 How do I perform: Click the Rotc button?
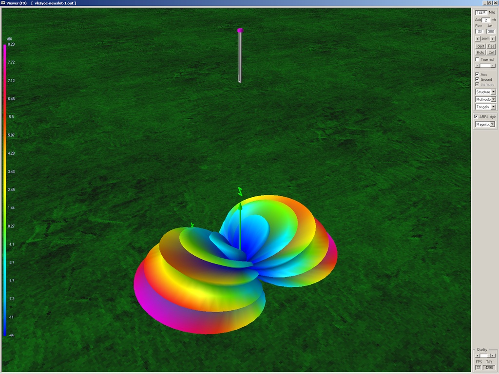(480, 53)
